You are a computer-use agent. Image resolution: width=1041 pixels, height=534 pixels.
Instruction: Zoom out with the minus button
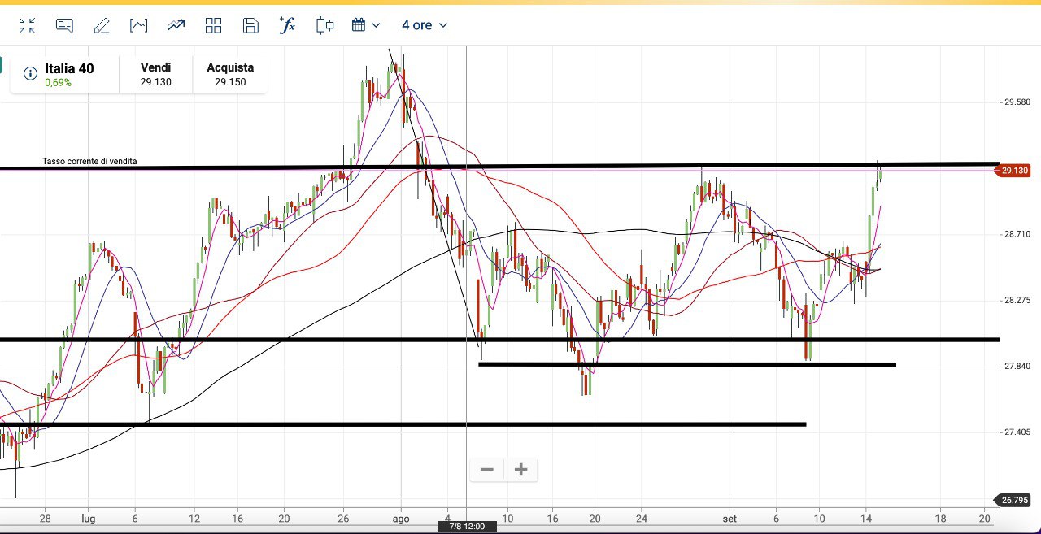(x=487, y=470)
